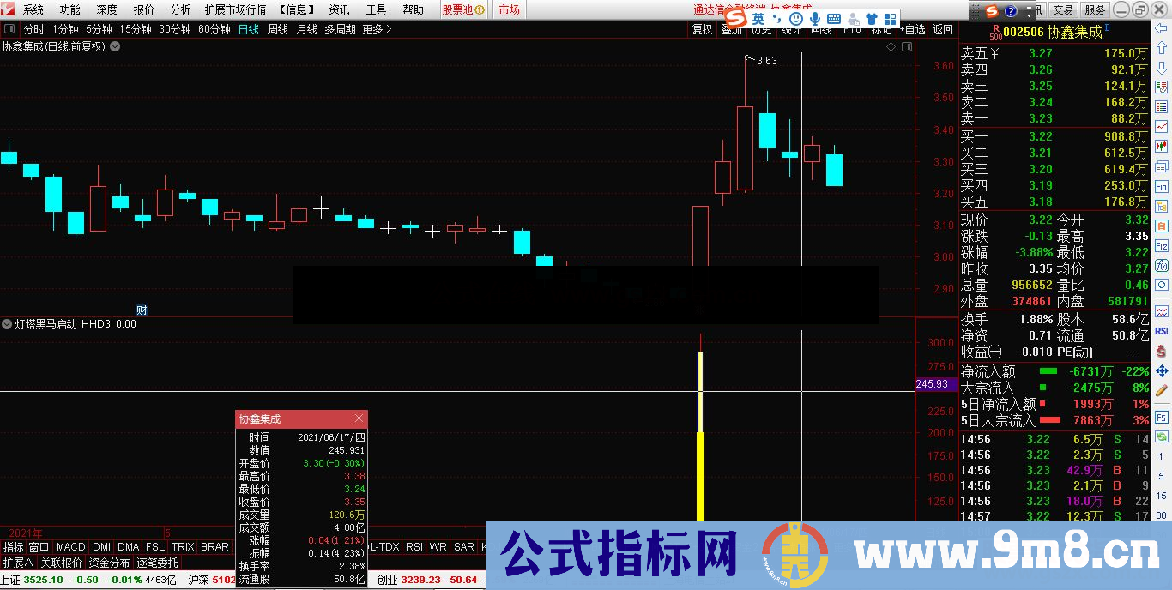Image resolution: width=1172 pixels, height=590 pixels.
Task: Click the red S logo in floating toolbar
Action: [993, 11]
